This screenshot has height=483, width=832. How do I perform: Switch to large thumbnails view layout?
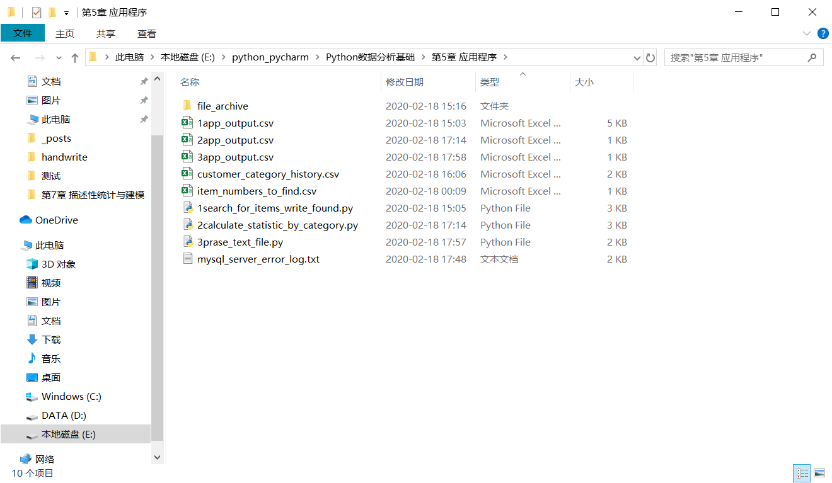coord(819,473)
